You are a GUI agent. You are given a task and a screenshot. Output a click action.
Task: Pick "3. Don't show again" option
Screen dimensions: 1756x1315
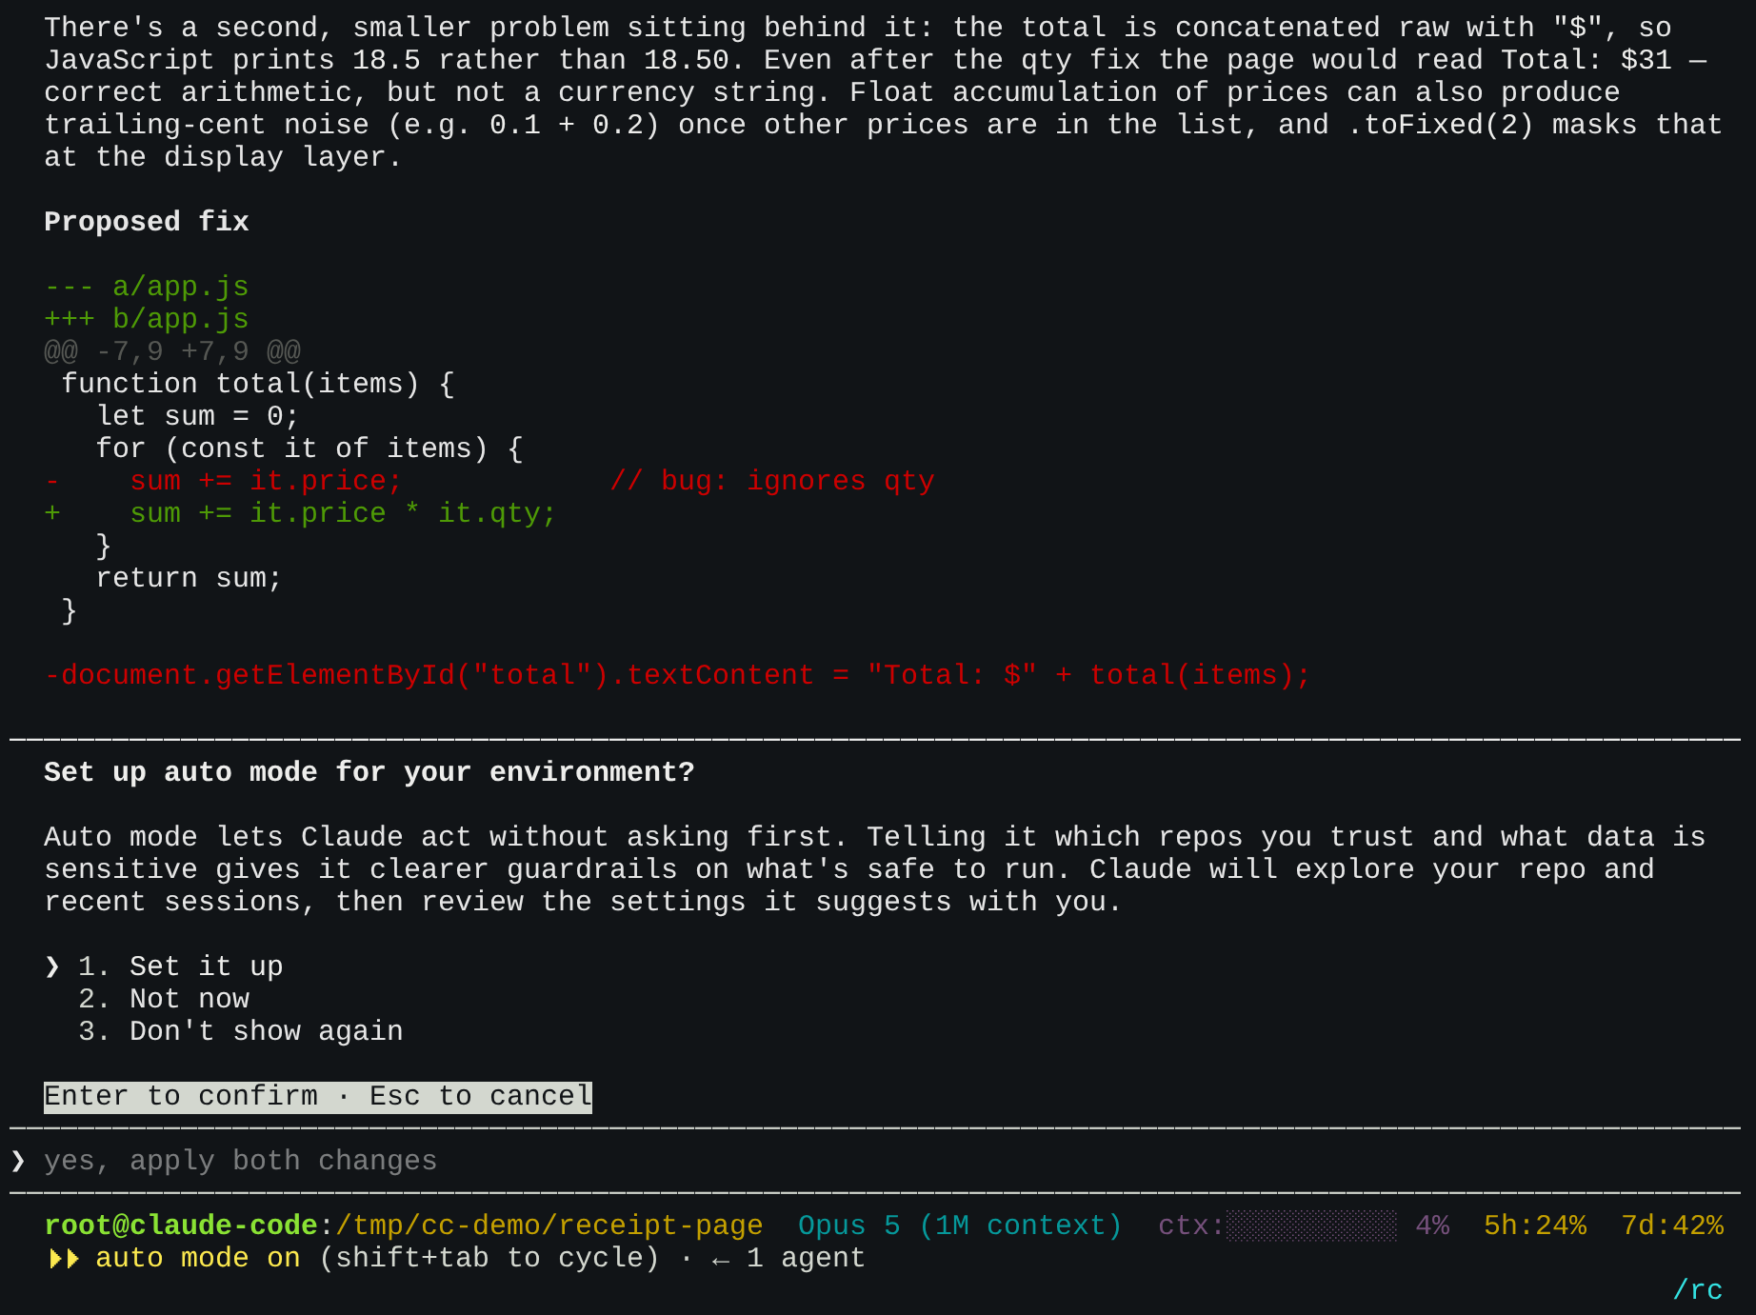pos(241,1031)
